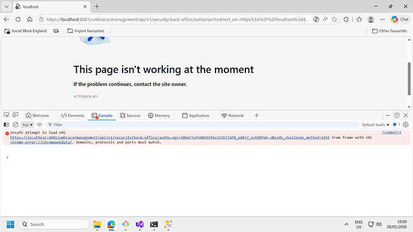
Task: Close the DevTools panel
Action: (406, 115)
